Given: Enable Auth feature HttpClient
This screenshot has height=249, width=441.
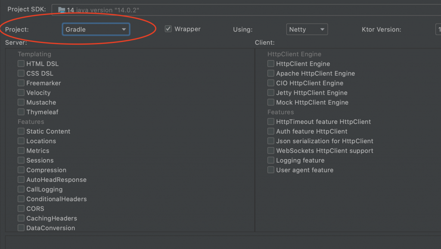Looking at the screenshot, I should (x=271, y=131).
